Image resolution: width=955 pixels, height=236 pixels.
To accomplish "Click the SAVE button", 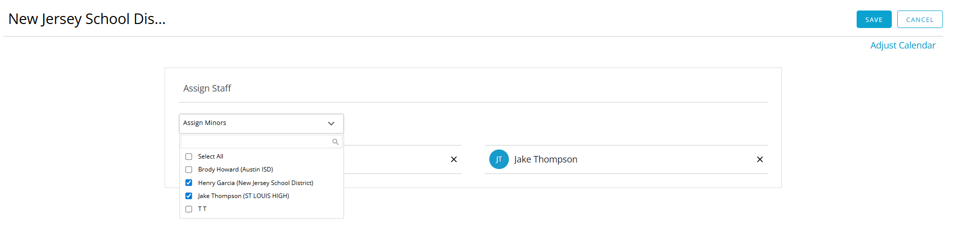I will click(874, 19).
